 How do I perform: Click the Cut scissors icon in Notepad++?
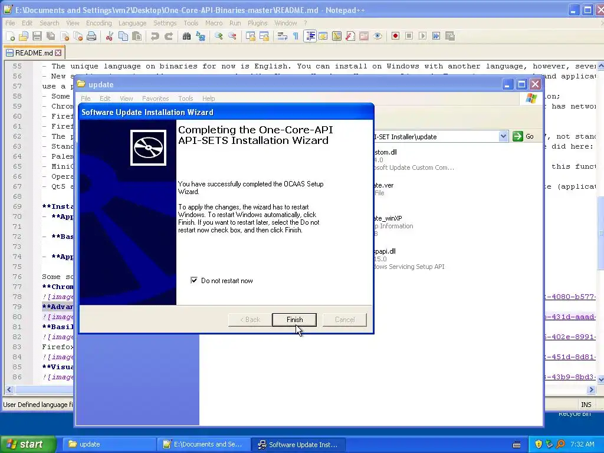pos(109,36)
